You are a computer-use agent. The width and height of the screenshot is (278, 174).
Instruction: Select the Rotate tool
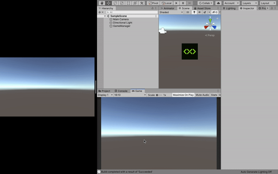115,3
